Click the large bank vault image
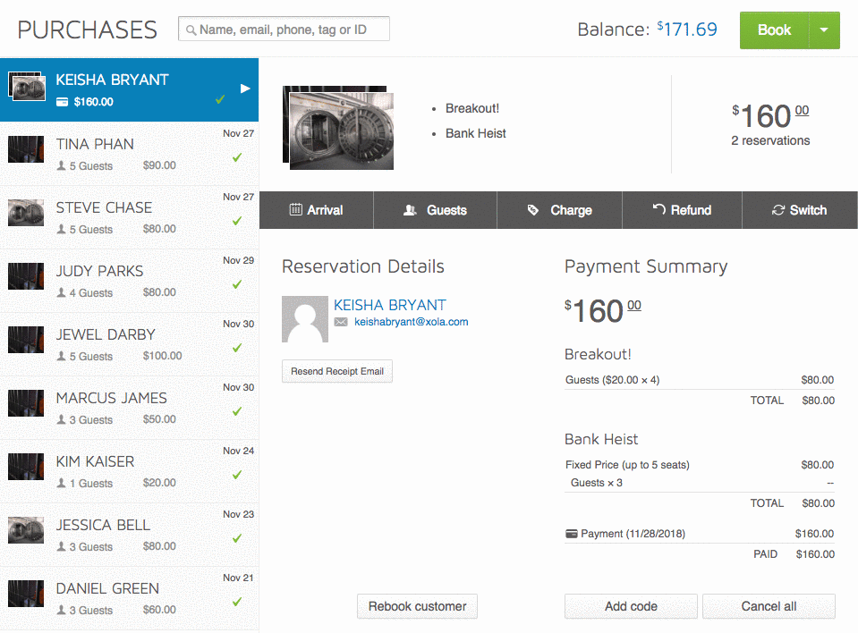 tap(338, 127)
